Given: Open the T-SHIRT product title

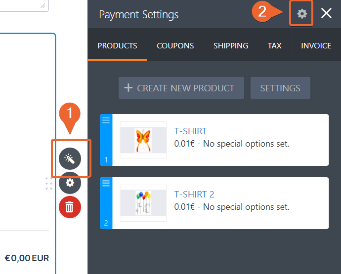Looking at the screenshot, I should pos(190,131).
